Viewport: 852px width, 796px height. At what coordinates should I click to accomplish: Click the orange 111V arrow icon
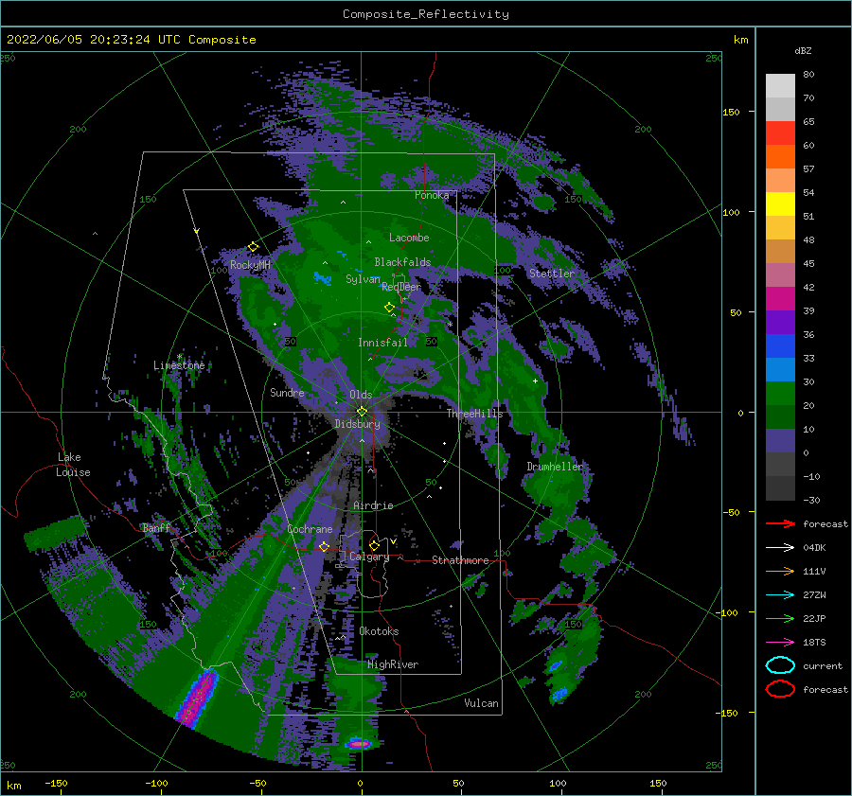[x=780, y=571]
